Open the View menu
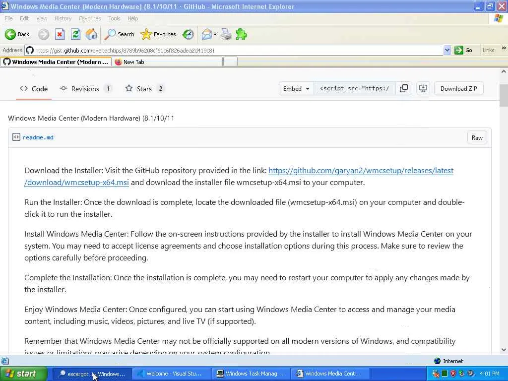This screenshot has height=381, width=508. 42,18
